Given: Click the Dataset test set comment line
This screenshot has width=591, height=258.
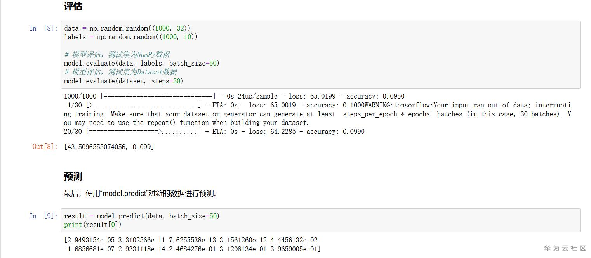Looking at the screenshot, I should point(120,72).
